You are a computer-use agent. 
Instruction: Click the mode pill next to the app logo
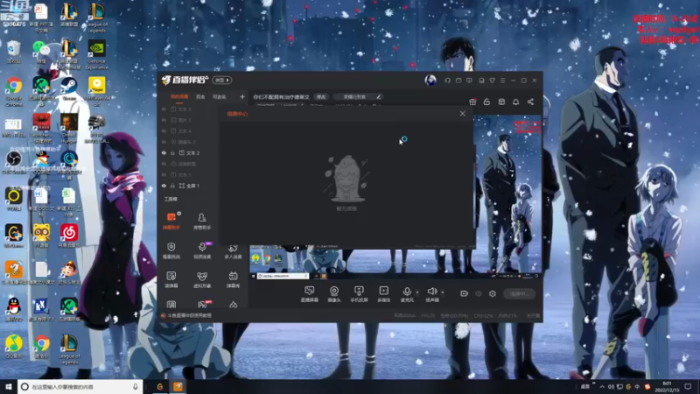pyautogui.click(x=222, y=80)
